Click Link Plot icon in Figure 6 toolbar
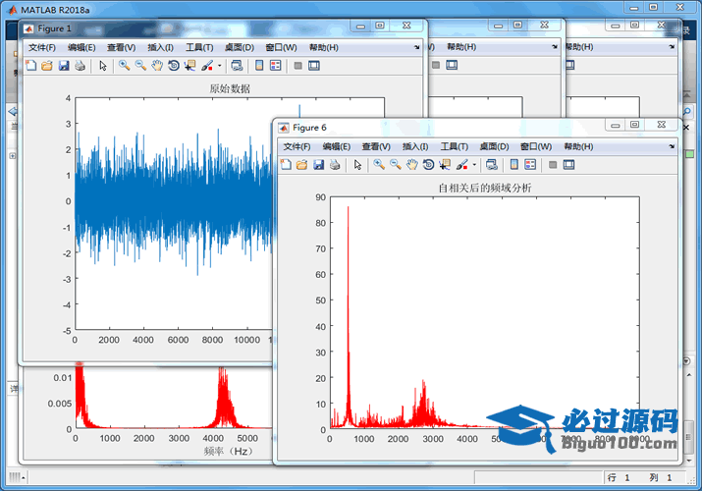Viewport: 702px width, 491px height. coord(491,164)
